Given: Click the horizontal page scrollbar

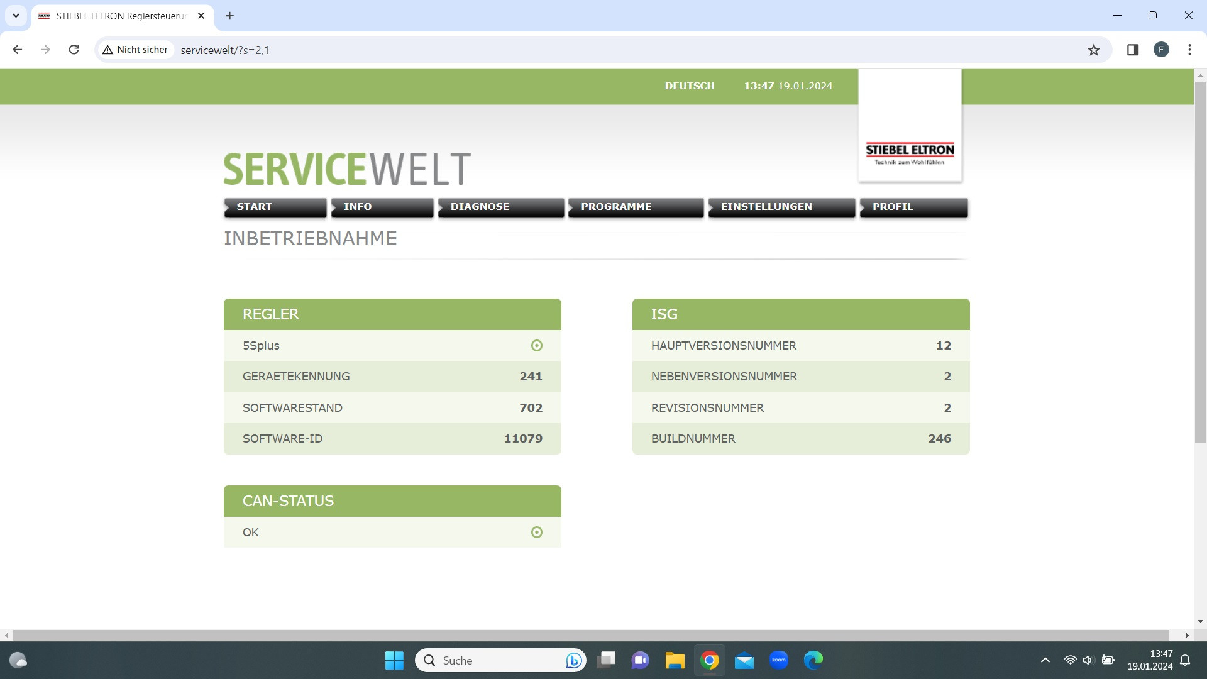Looking at the screenshot, I should pyautogui.click(x=591, y=635).
